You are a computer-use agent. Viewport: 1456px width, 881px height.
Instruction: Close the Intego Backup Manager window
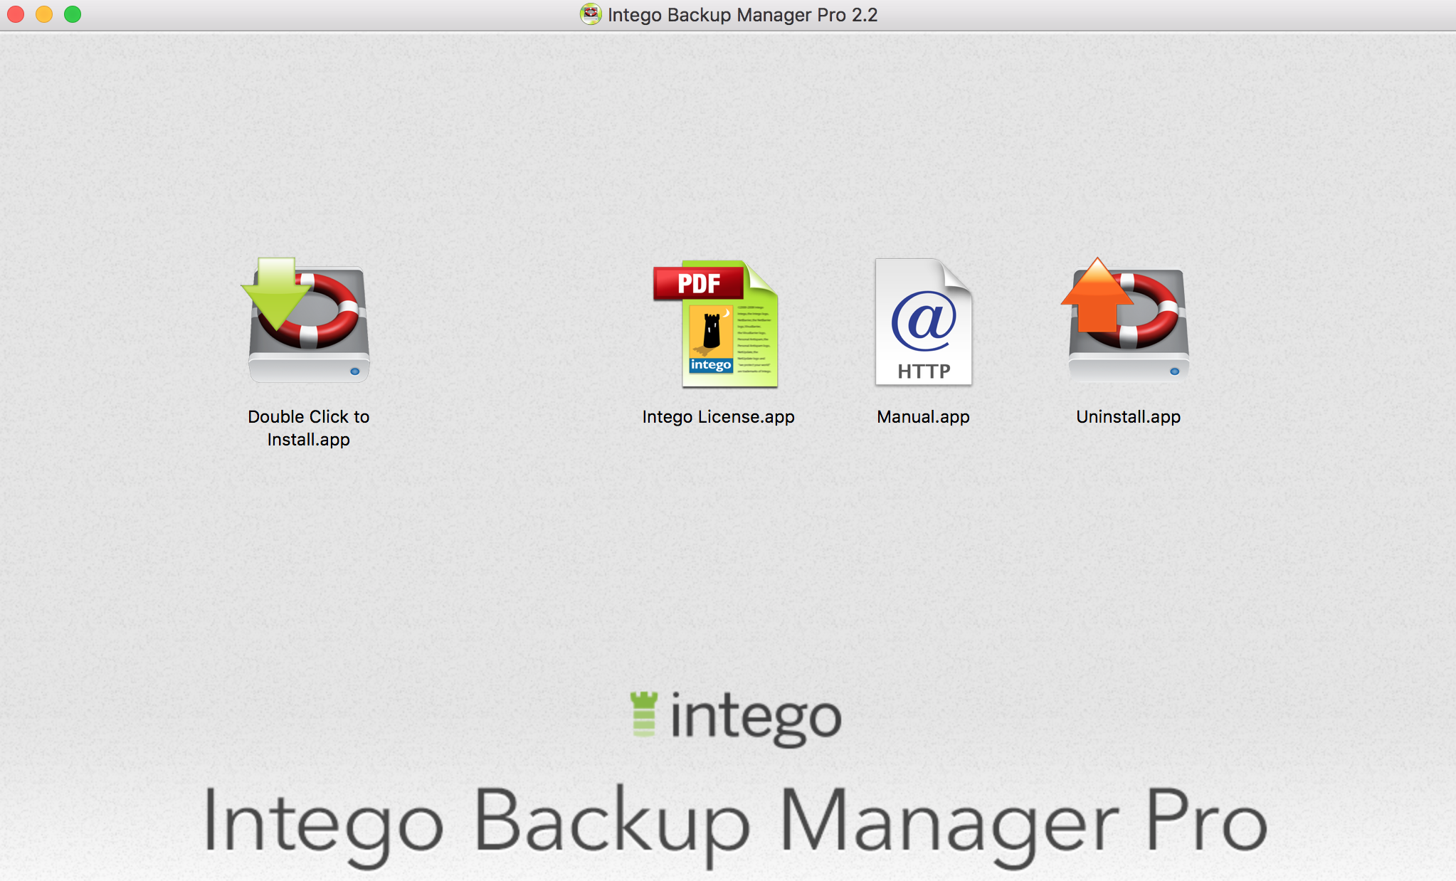point(16,14)
